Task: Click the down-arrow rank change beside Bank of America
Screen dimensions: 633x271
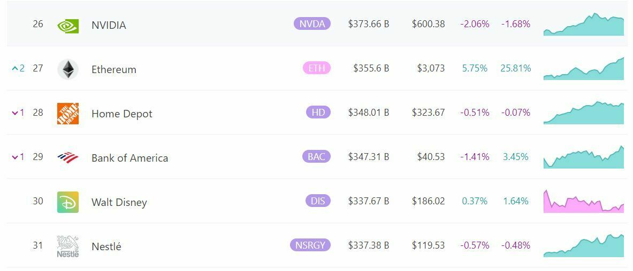Action: (18, 157)
